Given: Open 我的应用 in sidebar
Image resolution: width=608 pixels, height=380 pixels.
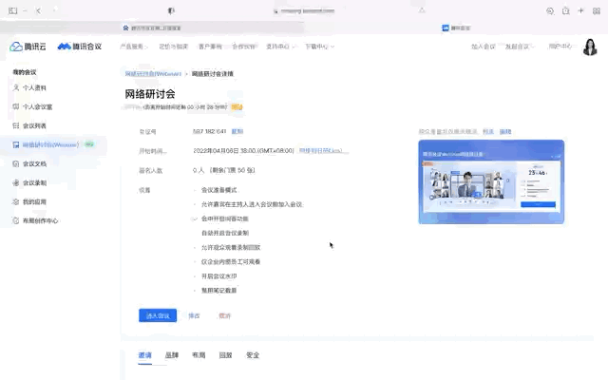Looking at the screenshot, I should (34, 201).
